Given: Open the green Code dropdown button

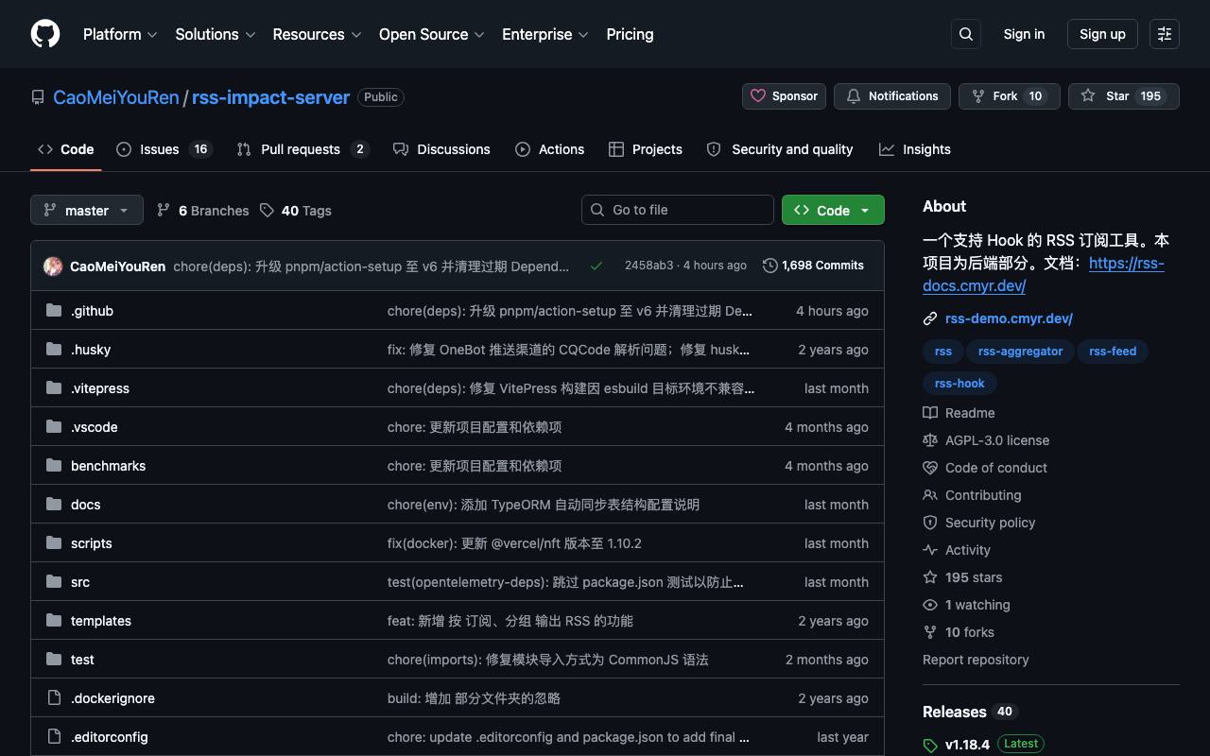Looking at the screenshot, I should coord(833,210).
